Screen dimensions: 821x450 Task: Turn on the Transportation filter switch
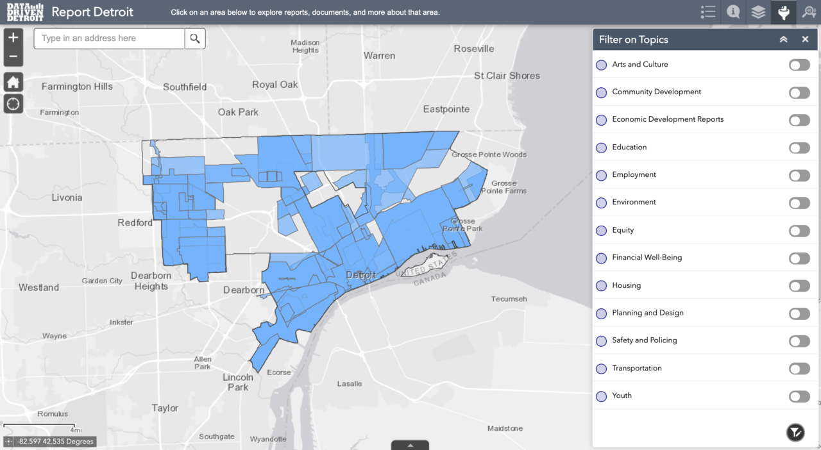point(799,369)
